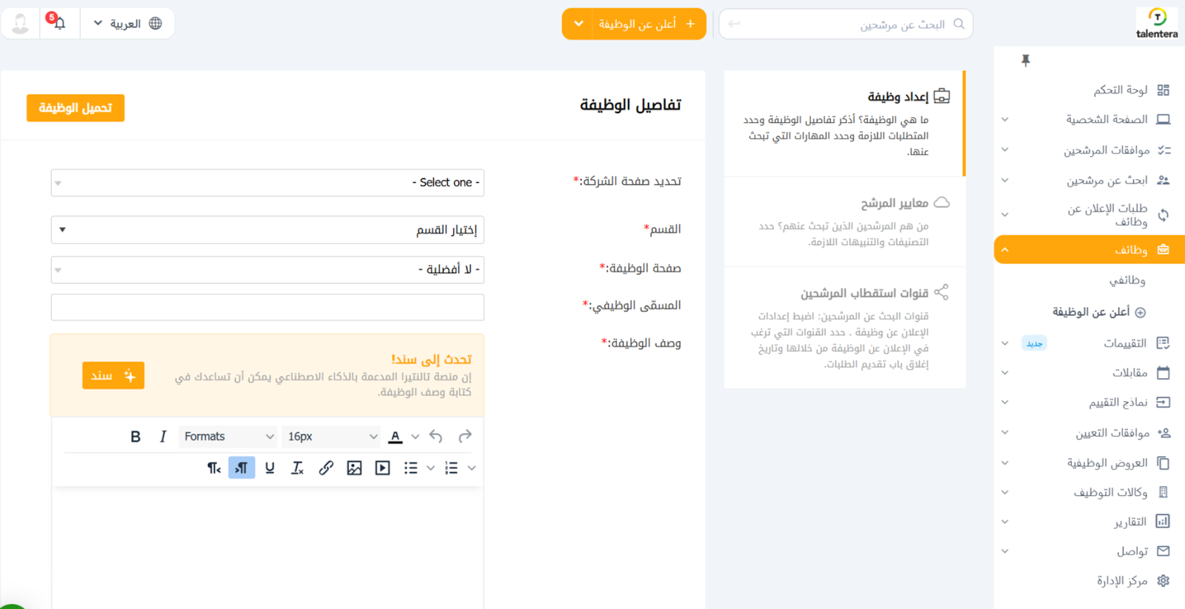Open the text color picker
Viewport: 1185px width, 609px height.
tap(395, 437)
